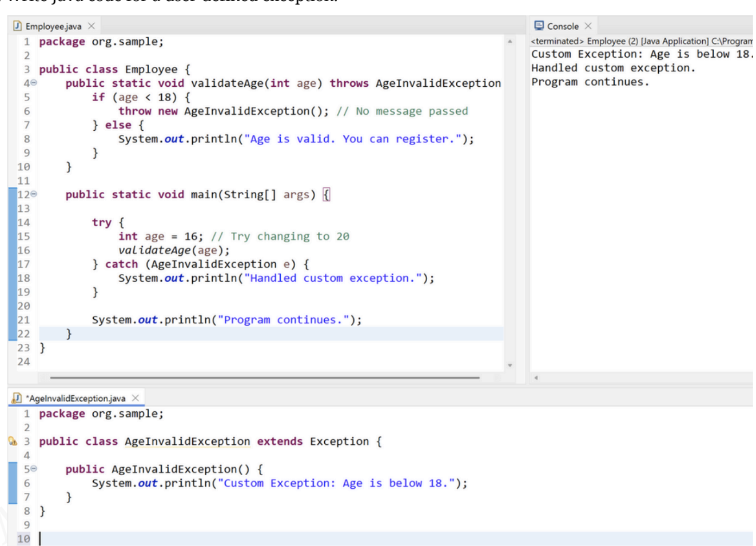Click the scroll up arrow in Employee editor
The image size is (756, 546).
[510, 42]
